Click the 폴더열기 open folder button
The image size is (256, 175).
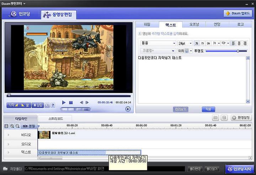click(x=212, y=169)
